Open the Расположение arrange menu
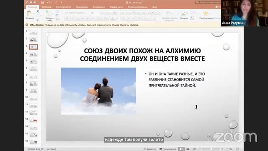The image size is (268, 151). [x=206, y=15]
